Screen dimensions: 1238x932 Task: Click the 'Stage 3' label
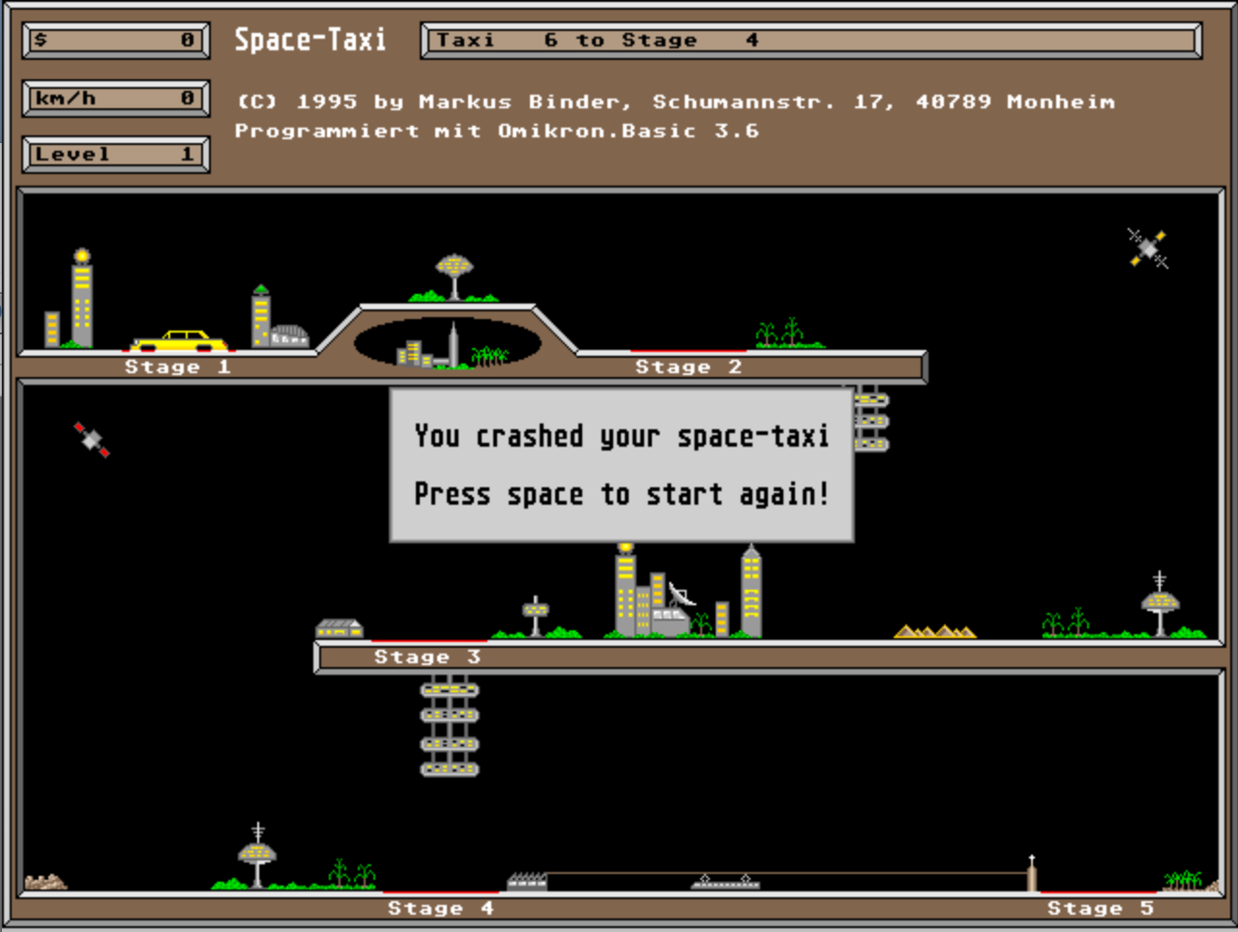coord(427,657)
